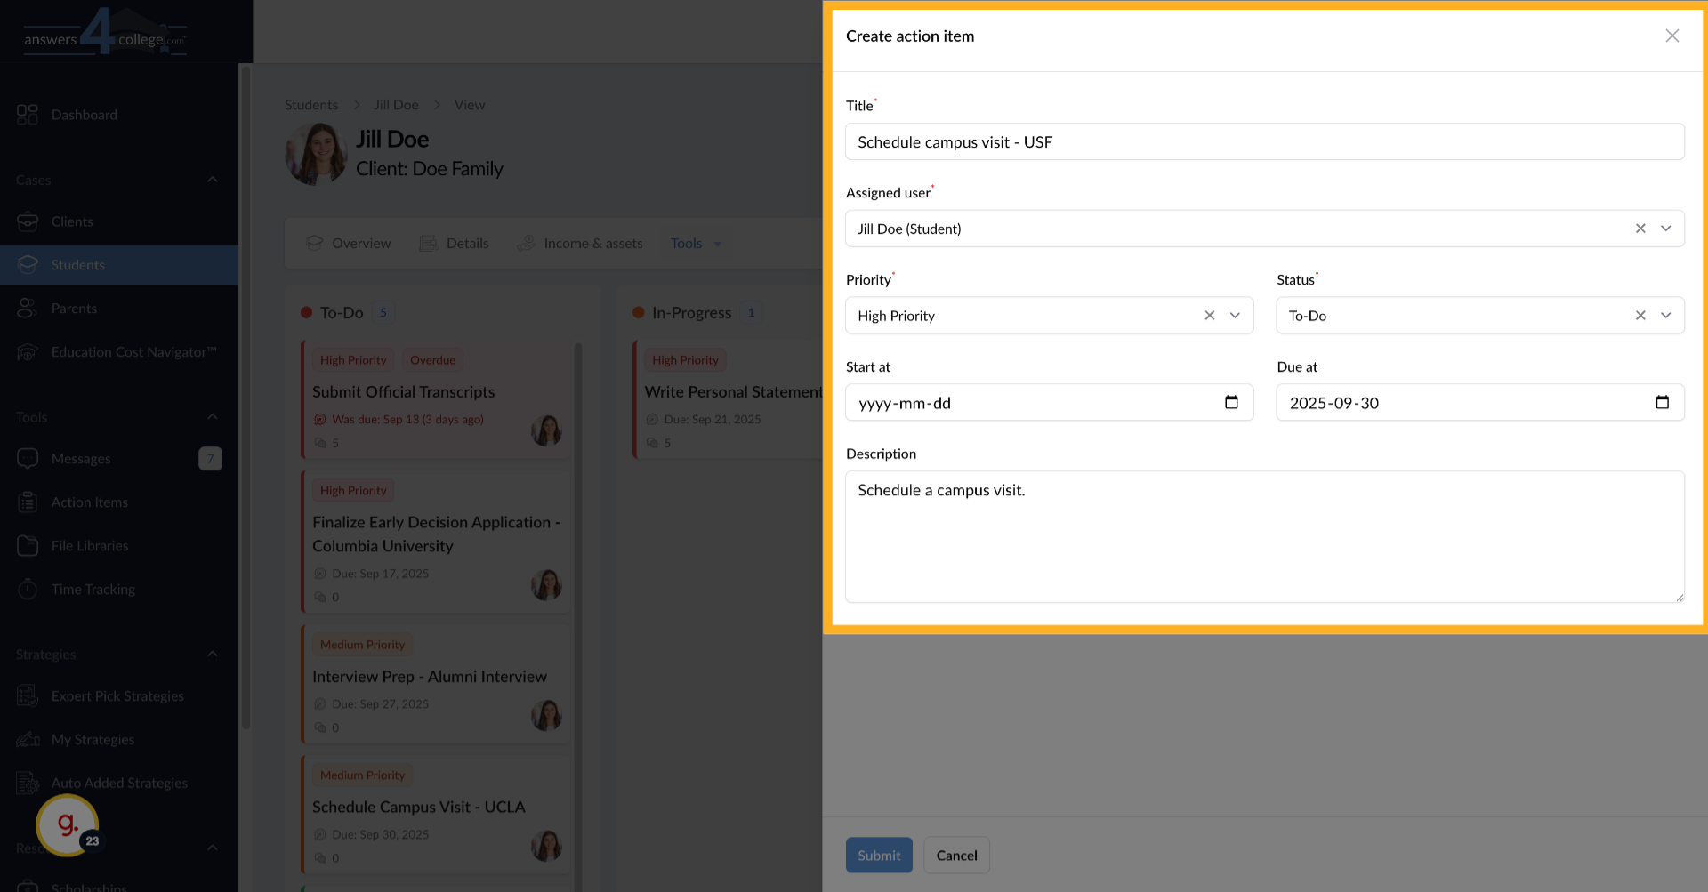Collapse the Tools sidebar section
The width and height of the screenshot is (1708, 892).
tap(213, 417)
